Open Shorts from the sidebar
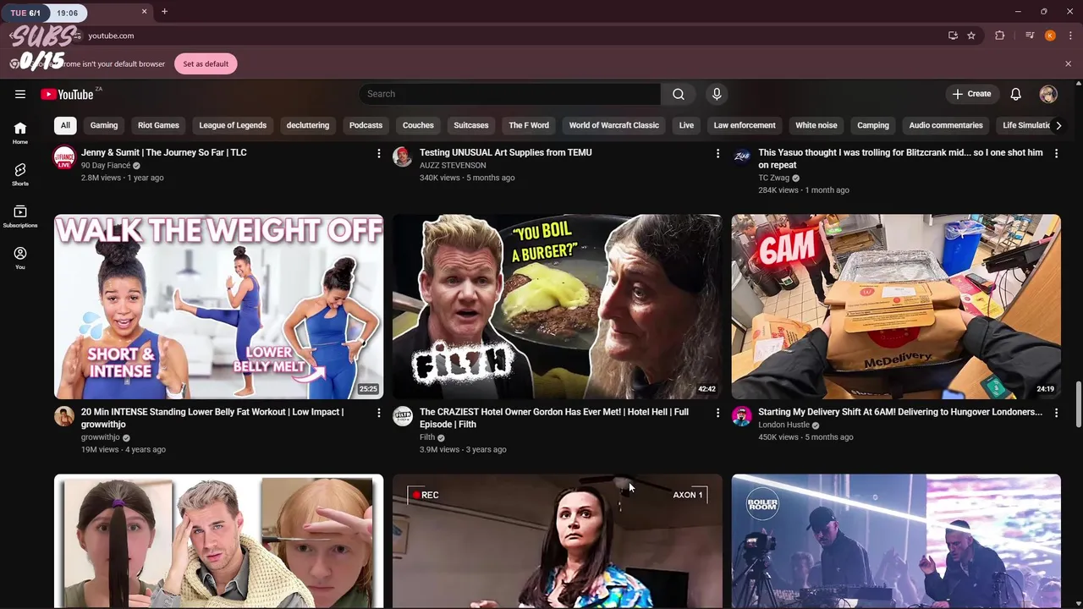Screen dimensions: 1083x609 tap(20, 174)
